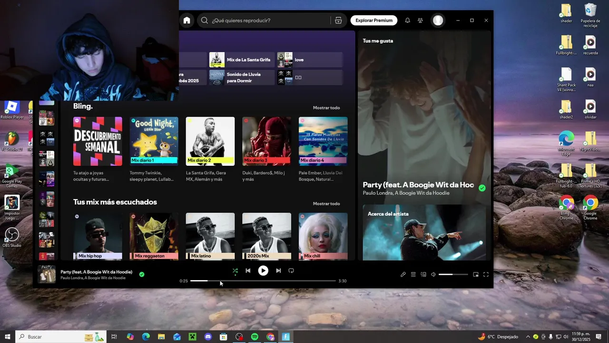The height and width of the screenshot is (343, 609).
Task: Seek within the song progress bar
Action: click(x=263, y=281)
